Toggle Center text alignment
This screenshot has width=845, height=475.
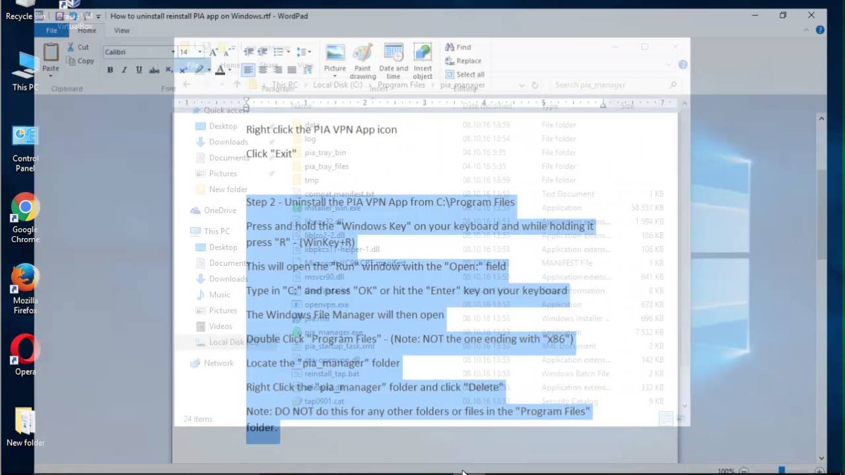pyautogui.click(x=263, y=70)
